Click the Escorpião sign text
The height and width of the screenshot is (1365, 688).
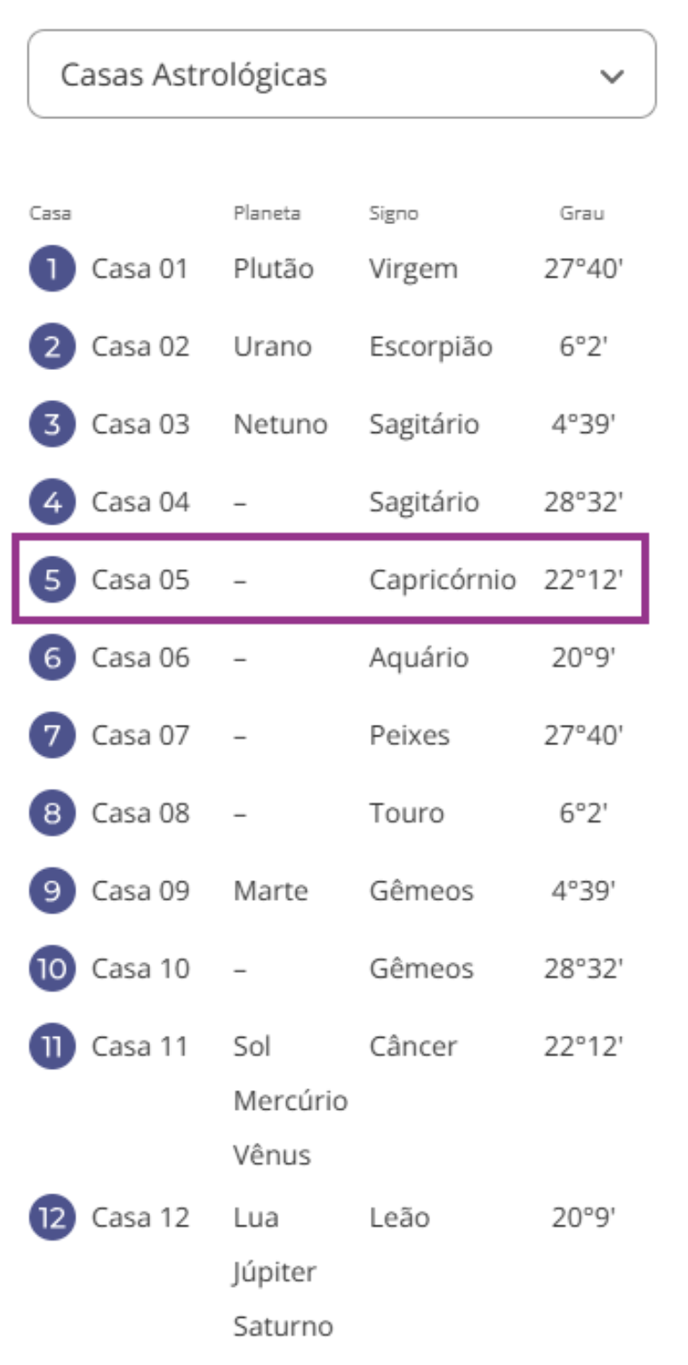pyautogui.click(x=430, y=347)
